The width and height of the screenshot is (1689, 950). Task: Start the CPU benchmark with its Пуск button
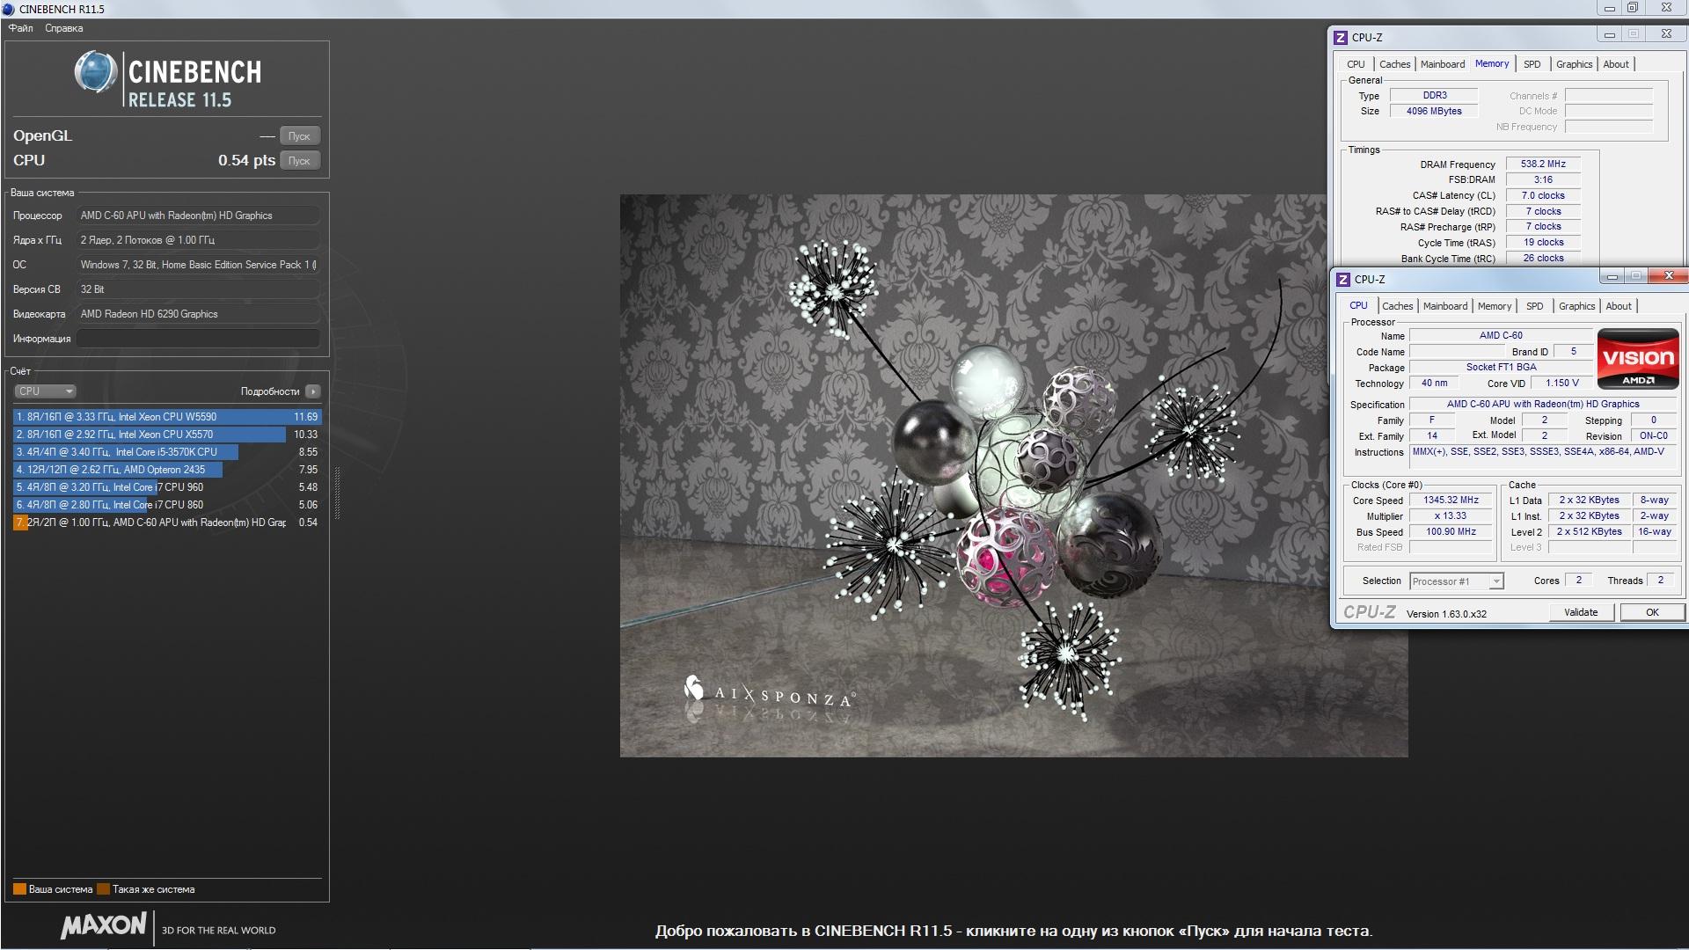[x=299, y=161]
